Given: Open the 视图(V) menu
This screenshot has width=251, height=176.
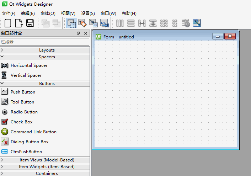Looking at the screenshot, I should point(68,14).
